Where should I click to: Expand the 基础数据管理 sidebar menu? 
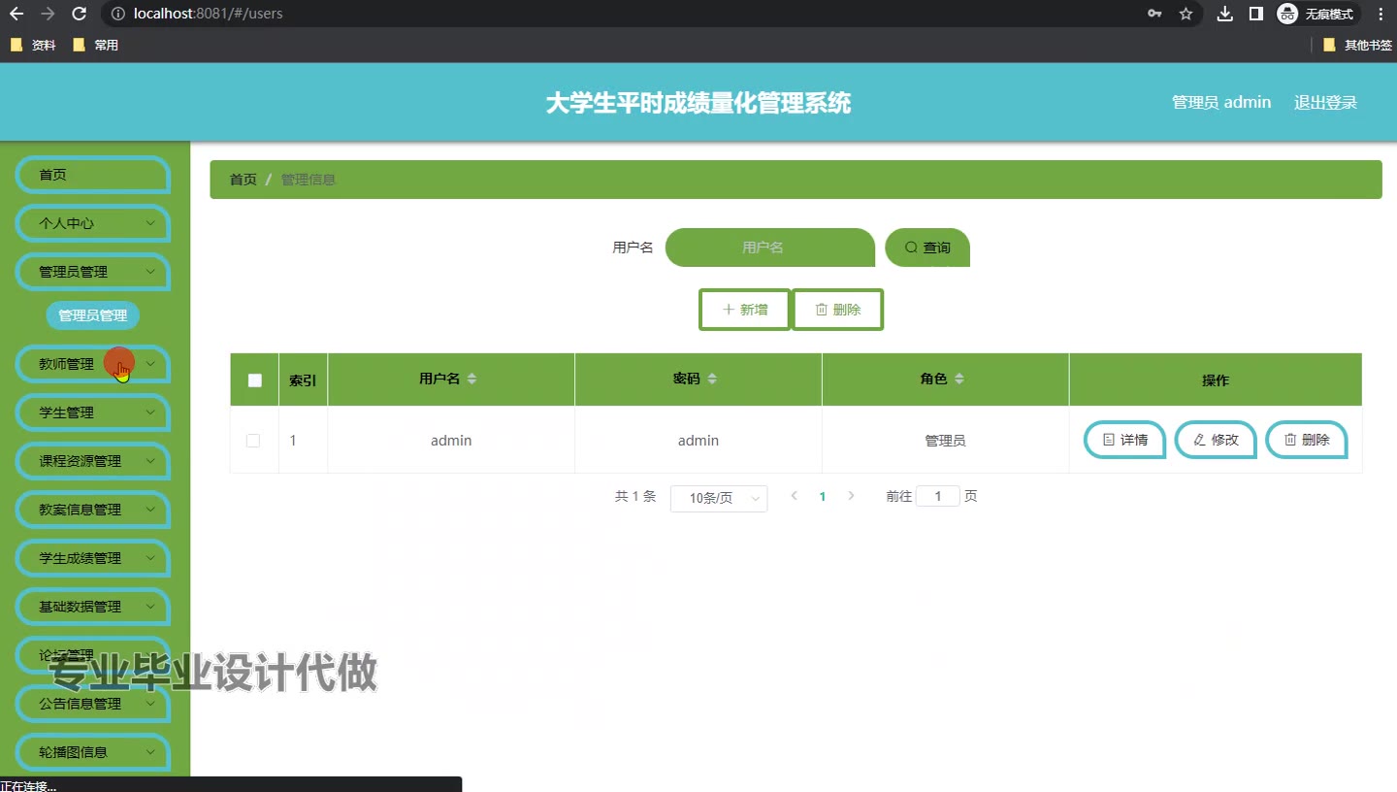point(93,607)
